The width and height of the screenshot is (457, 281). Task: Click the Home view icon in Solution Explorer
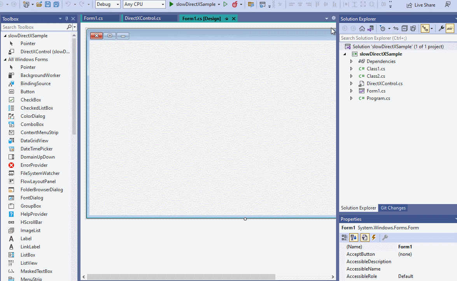coord(362,28)
